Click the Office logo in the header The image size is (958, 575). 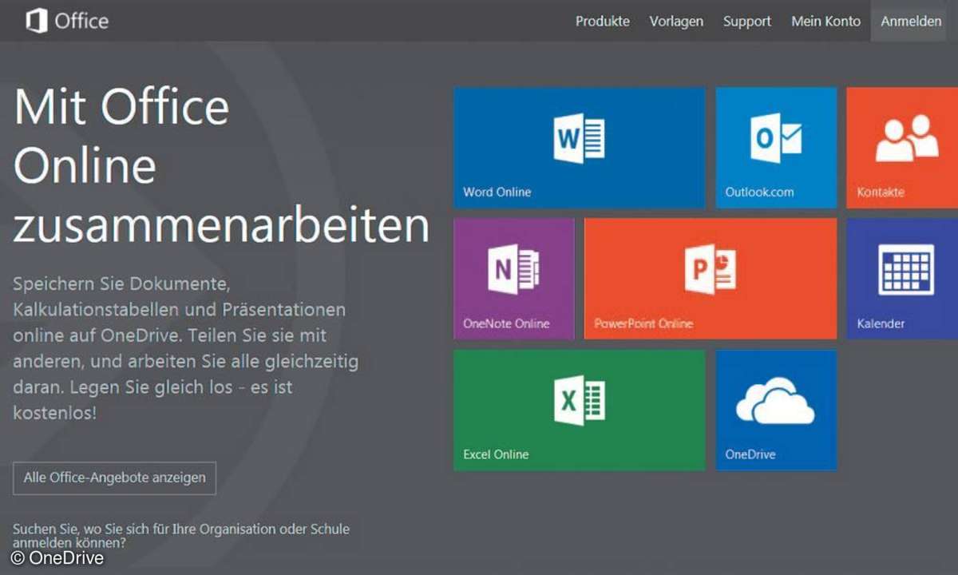click(x=68, y=21)
